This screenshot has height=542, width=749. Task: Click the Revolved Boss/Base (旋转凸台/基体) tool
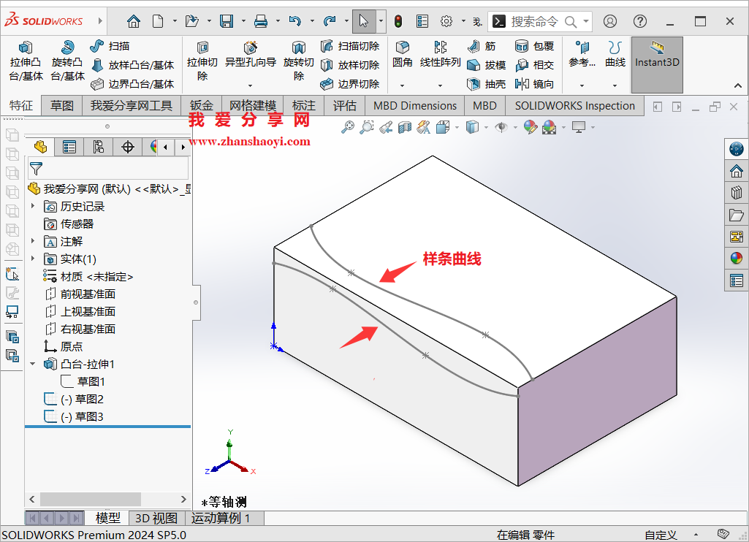coord(67,61)
